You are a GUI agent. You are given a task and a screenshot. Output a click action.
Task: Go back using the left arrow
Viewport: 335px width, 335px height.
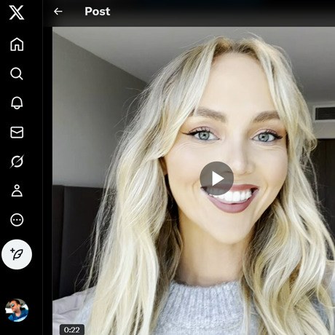pyautogui.click(x=58, y=12)
